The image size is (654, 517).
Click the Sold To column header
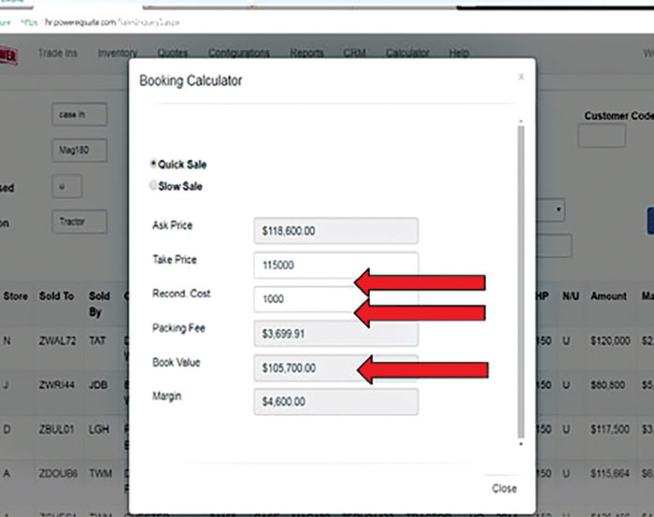(x=56, y=296)
